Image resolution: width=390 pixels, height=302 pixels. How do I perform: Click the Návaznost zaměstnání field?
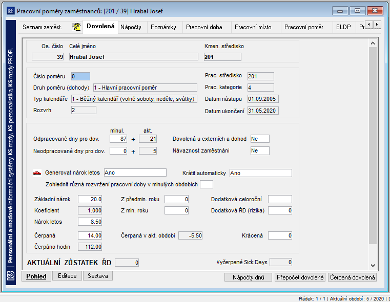(260, 150)
